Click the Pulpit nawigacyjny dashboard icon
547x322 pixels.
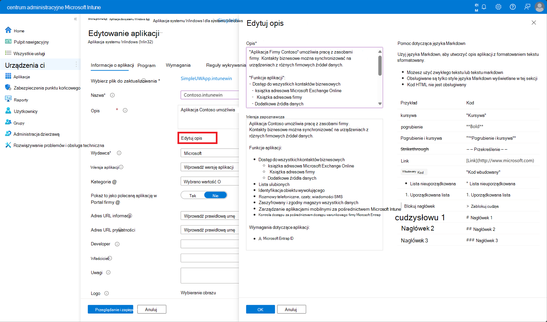(8, 42)
